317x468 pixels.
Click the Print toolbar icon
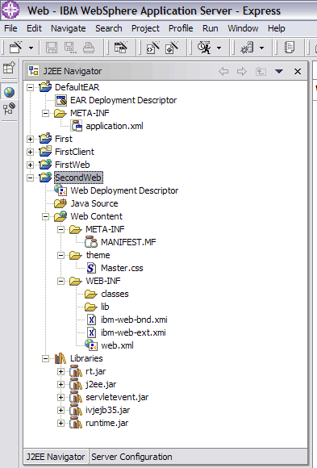pyautogui.click(x=89, y=48)
